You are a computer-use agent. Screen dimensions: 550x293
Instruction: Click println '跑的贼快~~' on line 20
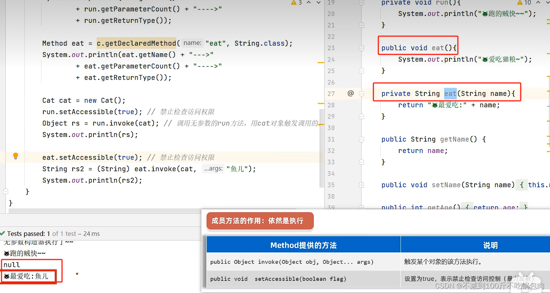[x=467, y=14]
